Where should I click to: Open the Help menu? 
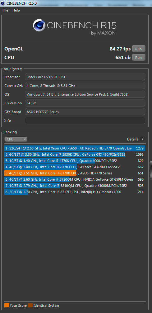tap(16, 10)
